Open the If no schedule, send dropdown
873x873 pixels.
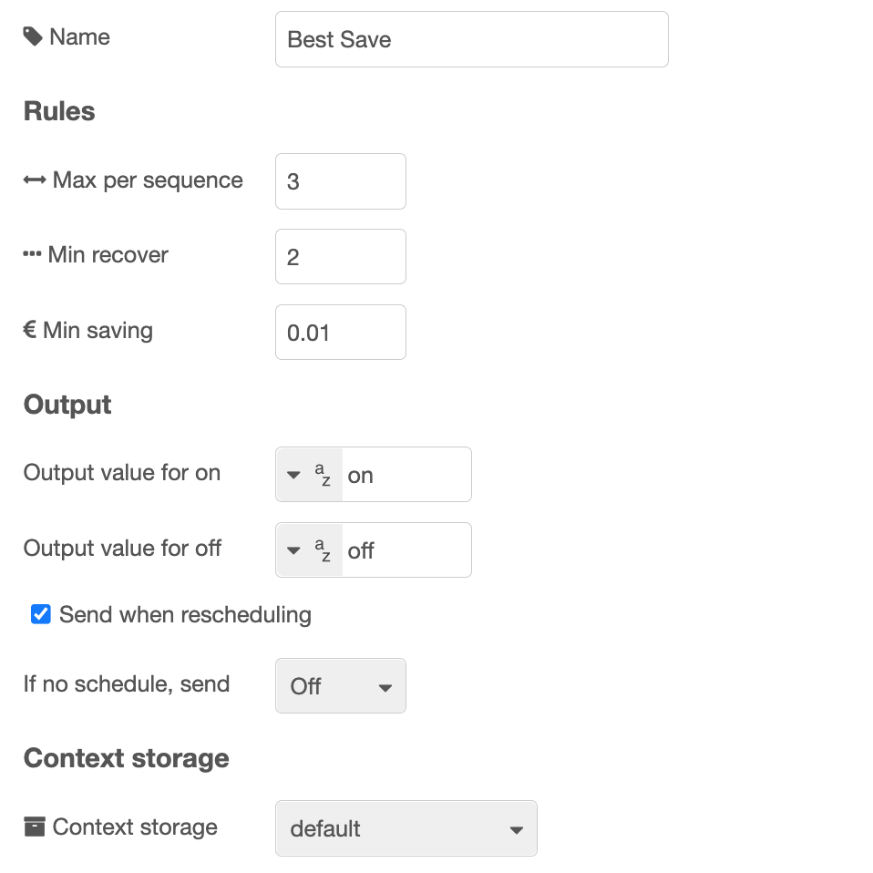[x=341, y=686]
